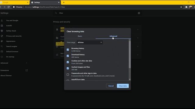Click the trash icon beside Clear browsing data
The image size is (195, 109).
point(57,30)
